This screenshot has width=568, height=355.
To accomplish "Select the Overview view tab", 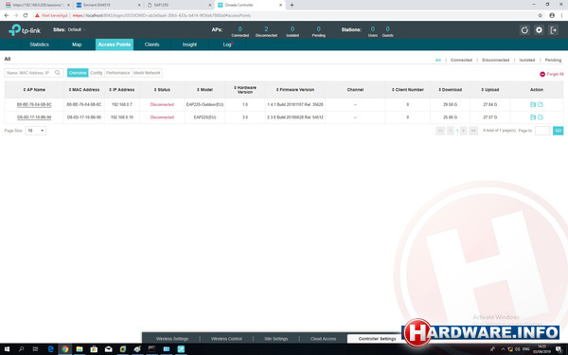I will tap(78, 73).
